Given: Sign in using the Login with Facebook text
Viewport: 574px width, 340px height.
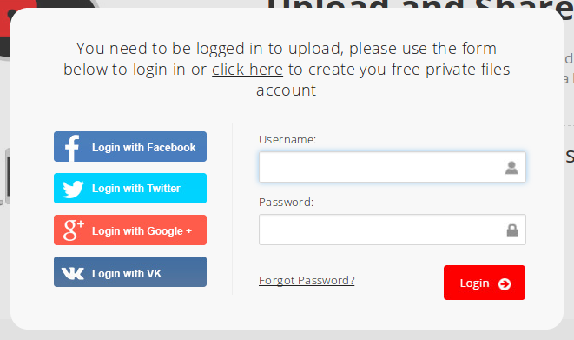Looking at the screenshot, I should pyautogui.click(x=143, y=148).
